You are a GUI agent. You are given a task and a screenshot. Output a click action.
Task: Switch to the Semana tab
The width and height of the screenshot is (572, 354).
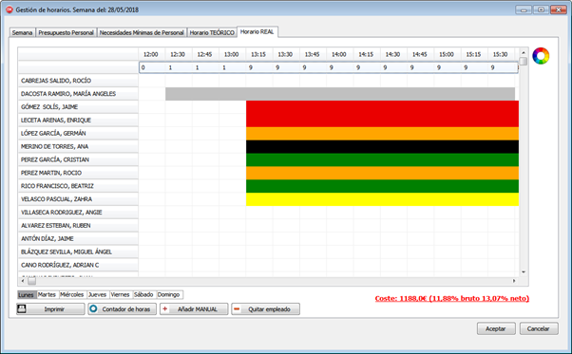tap(22, 33)
